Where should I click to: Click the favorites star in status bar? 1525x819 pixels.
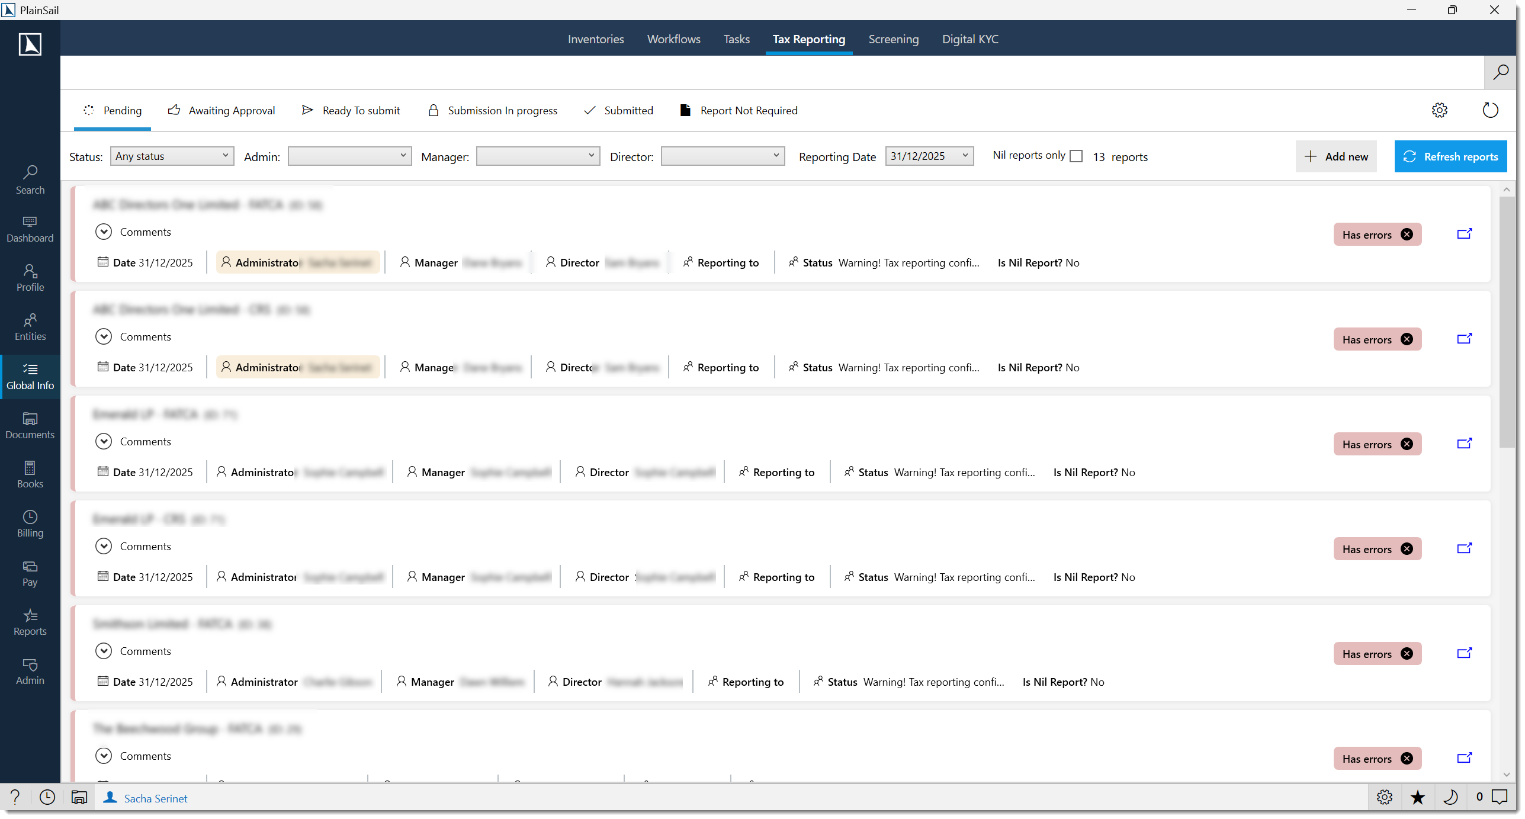(x=1417, y=798)
